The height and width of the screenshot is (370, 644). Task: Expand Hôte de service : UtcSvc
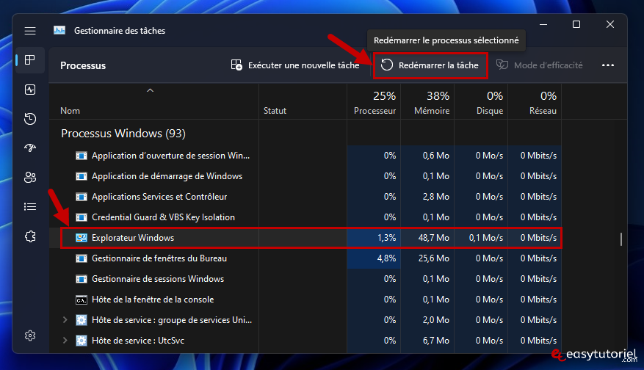pos(65,340)
